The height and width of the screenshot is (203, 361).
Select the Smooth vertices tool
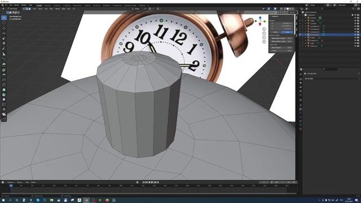pyautogui.click(x=4, y=99)
